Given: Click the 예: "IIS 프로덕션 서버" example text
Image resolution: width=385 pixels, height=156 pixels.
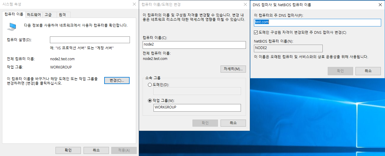Looking at the screenshot, I should 82,48.
